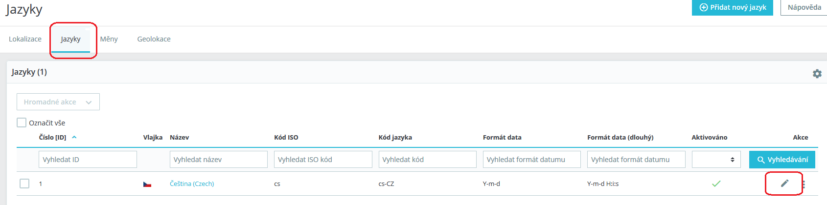Viewport: 827px width, 205px height.
Task: Click the Vyhledat název input field
Action: pyautogui.click(x=218, y=160)
